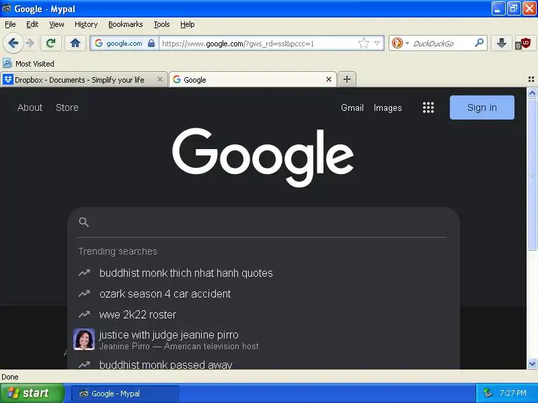Select "ozark season 4 car accident" suggestion
The height and width of the screenshot is (403, 538).
click(x=264, y=294)
